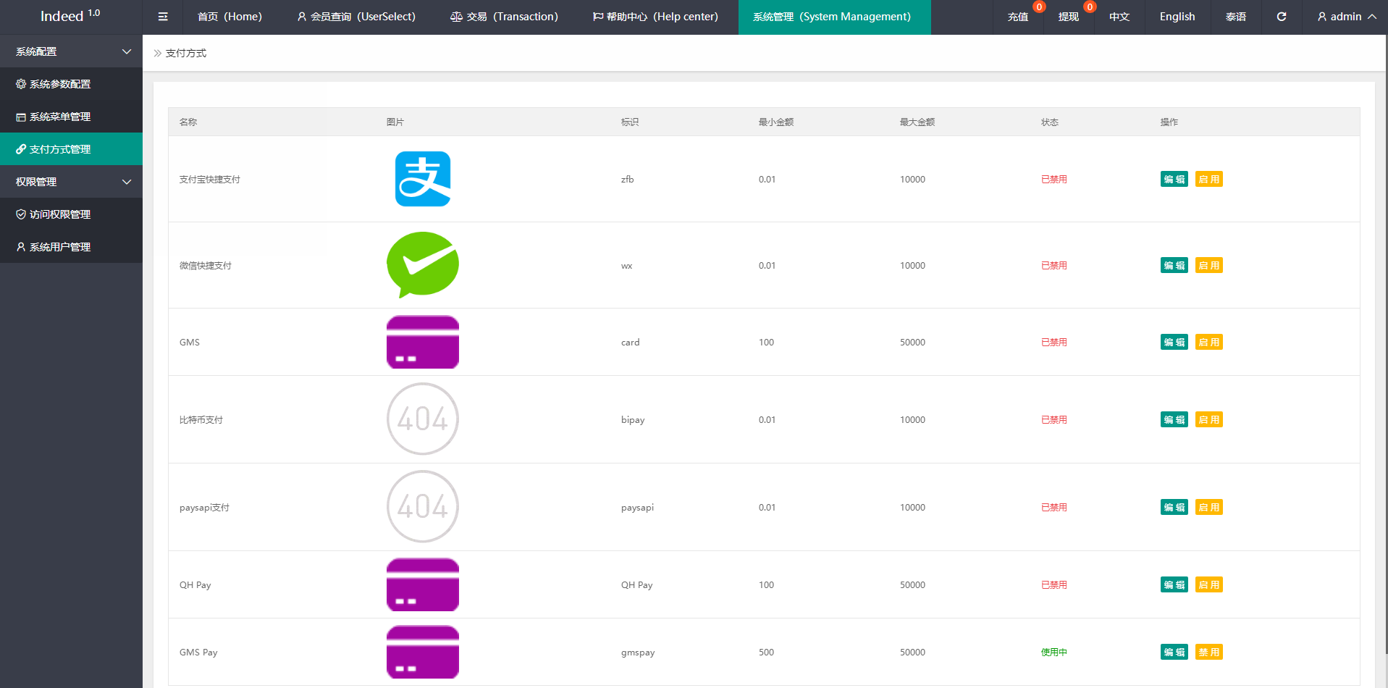Click the QH Pay purple card image

tap(423, 584)
